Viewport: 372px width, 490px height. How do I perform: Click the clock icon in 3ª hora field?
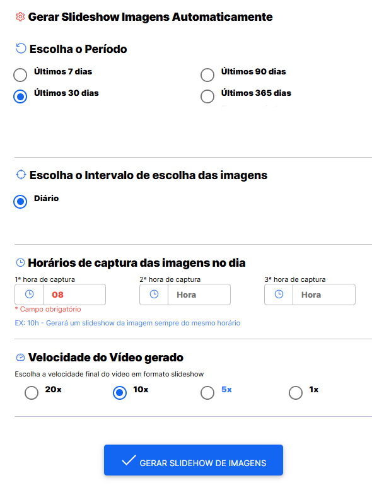click(x=279, y=294)
